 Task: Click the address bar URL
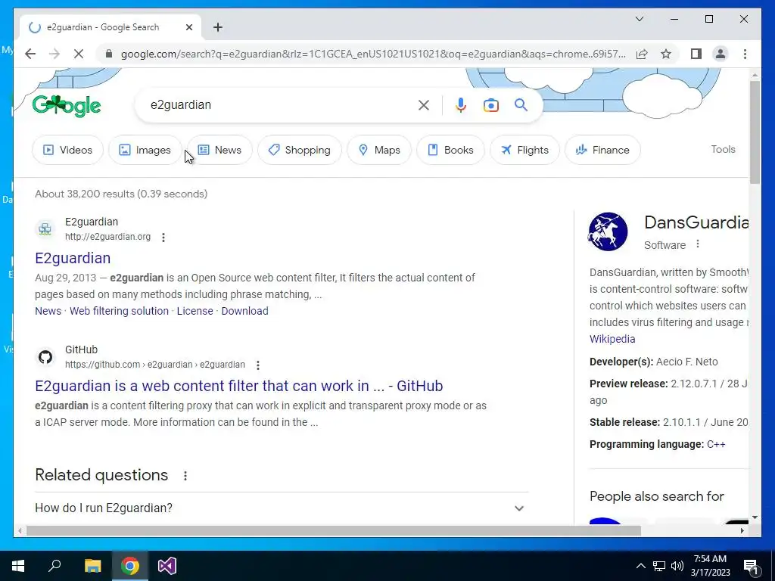click(373, 54)
